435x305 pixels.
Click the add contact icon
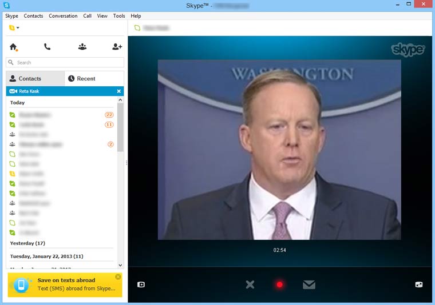(117, 47)
